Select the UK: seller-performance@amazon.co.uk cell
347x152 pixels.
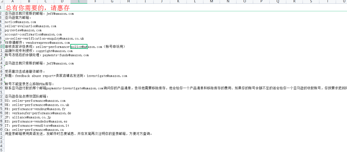pos(37,105)
